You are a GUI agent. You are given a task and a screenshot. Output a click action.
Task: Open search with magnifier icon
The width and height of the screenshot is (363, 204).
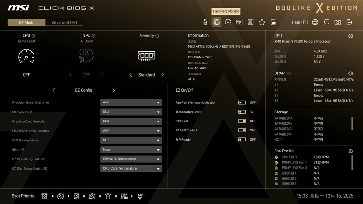coord(326,22)
